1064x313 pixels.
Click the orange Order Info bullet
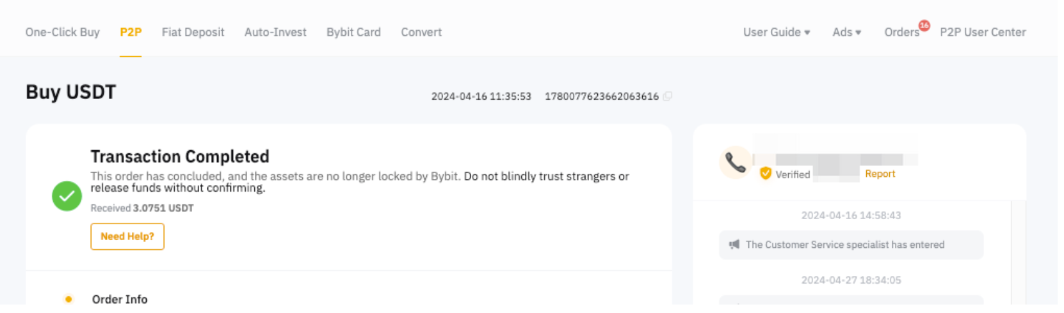[x=69, y=299]
